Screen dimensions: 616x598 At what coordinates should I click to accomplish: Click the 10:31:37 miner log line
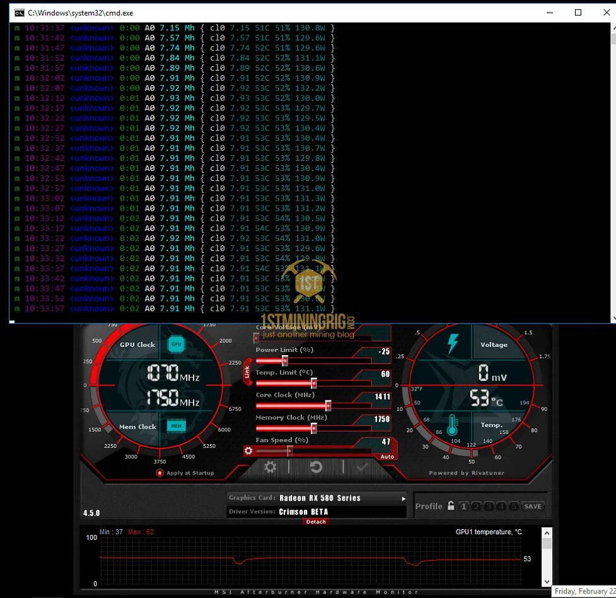click(175, 28)
